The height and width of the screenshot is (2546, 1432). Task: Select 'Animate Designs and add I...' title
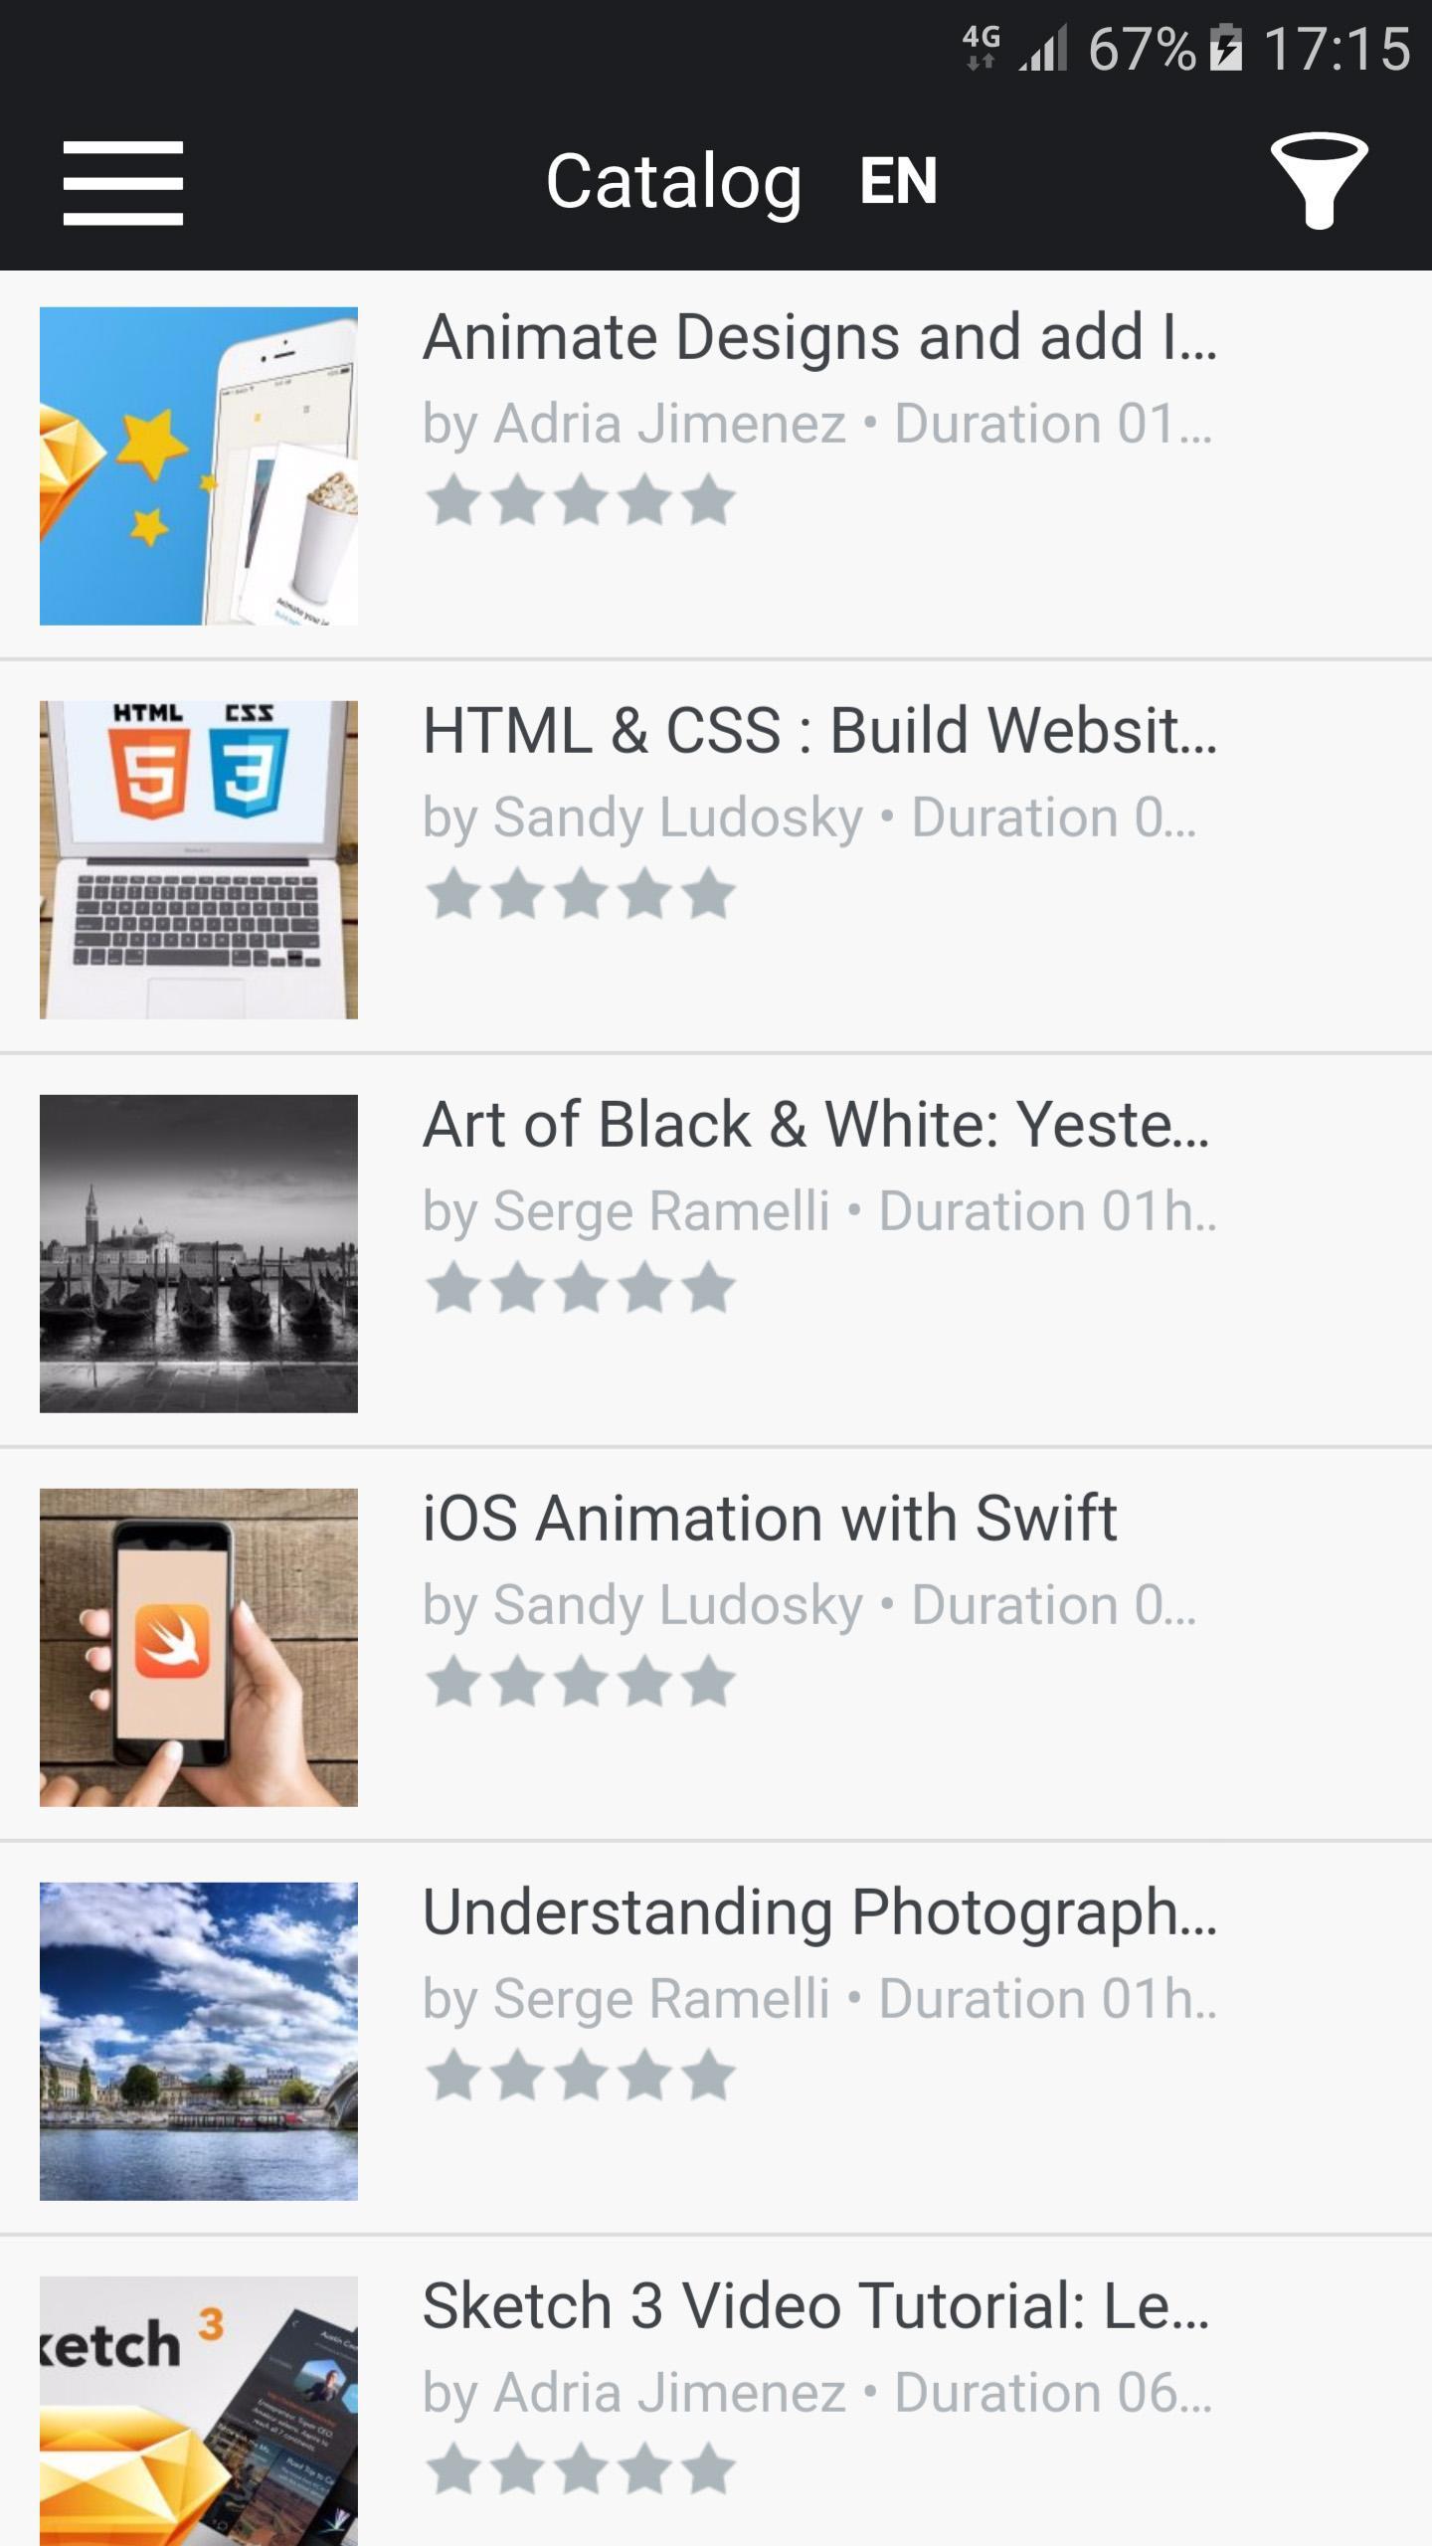[819, 337]
